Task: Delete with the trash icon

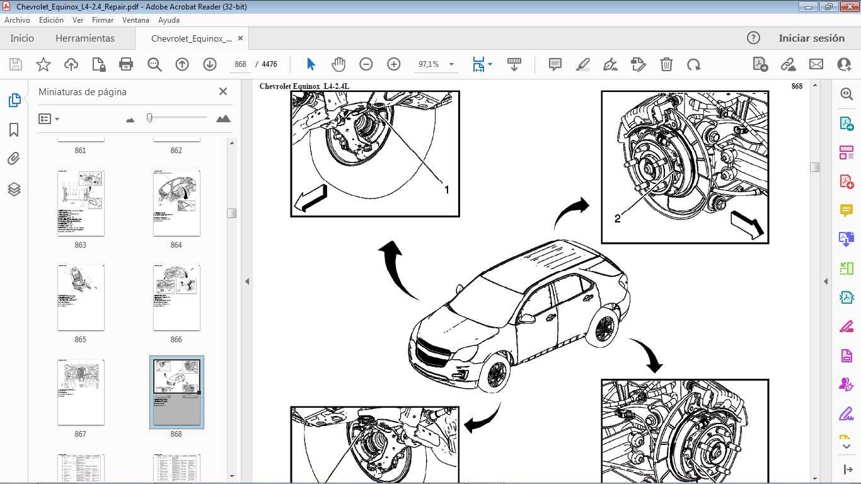Action: 666,64
